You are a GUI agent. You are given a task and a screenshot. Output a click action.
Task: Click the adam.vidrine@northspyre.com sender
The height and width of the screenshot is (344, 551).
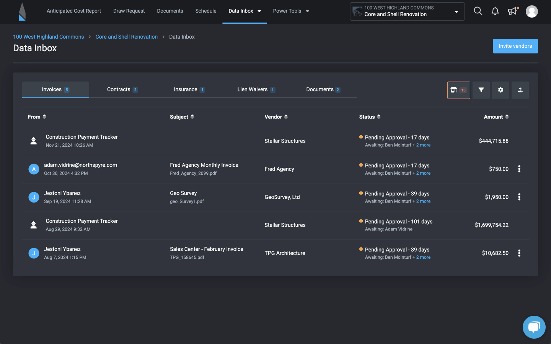(80, 165)
